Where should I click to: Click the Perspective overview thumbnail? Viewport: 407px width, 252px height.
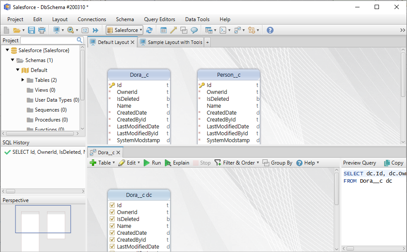[x=43, y=219]
